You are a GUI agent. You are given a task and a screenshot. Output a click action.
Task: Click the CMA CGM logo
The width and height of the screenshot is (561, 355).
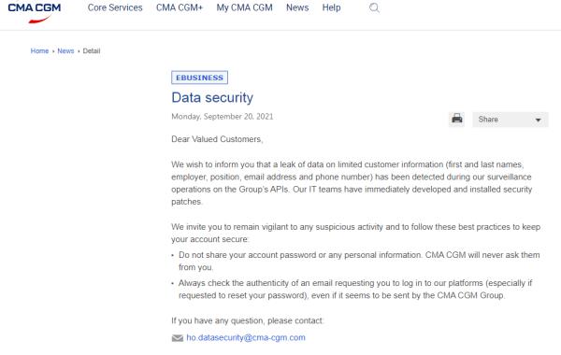tap(35, 13)
